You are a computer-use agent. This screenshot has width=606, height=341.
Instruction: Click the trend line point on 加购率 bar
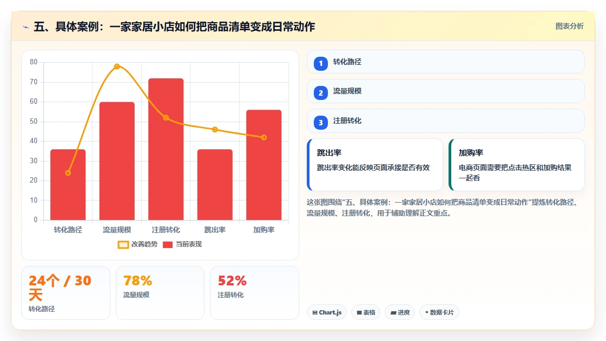tap(264, 137)
